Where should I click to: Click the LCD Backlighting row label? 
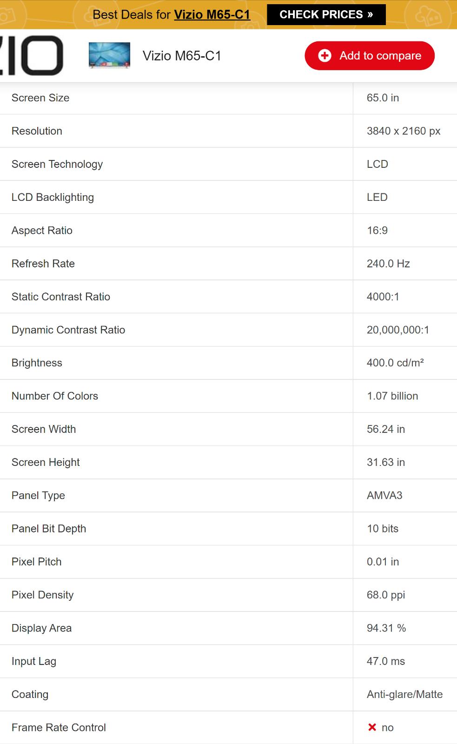[53, 197]
